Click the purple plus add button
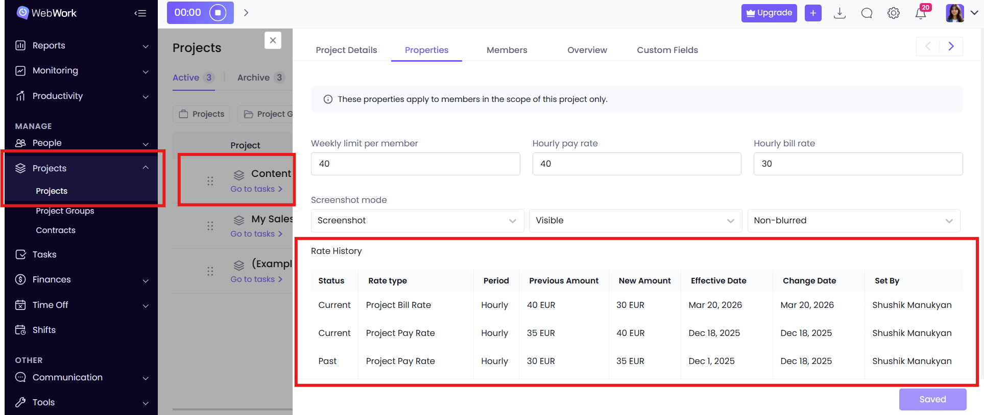This screenshot has width=984, height=415. pos(813,13)
